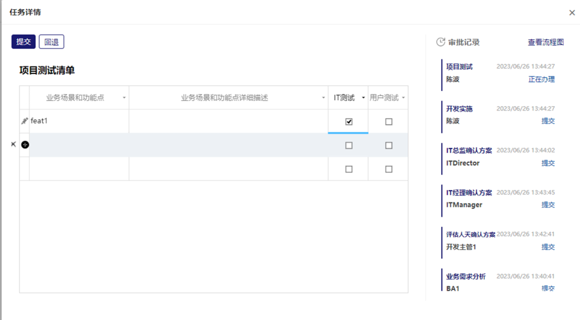580x320 pixels.
Task: Expand 业务场景和功能点详细描述 column filter arrow
Action: pyautogui.click(x=323, y=98)
